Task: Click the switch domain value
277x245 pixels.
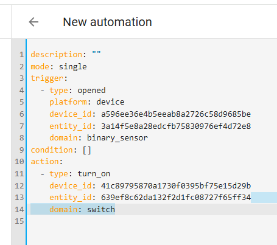Action: coord(101,210)
